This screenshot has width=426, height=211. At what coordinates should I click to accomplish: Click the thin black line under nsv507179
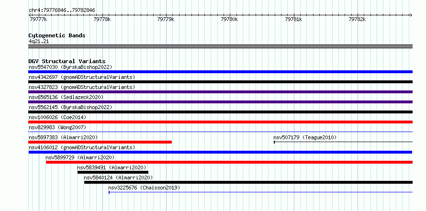[343, 142]
